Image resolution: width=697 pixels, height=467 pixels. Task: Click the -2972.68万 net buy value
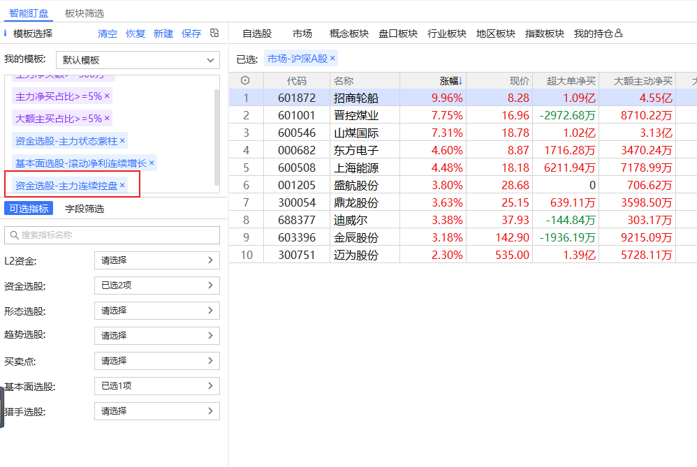click(x=568, y=115)
